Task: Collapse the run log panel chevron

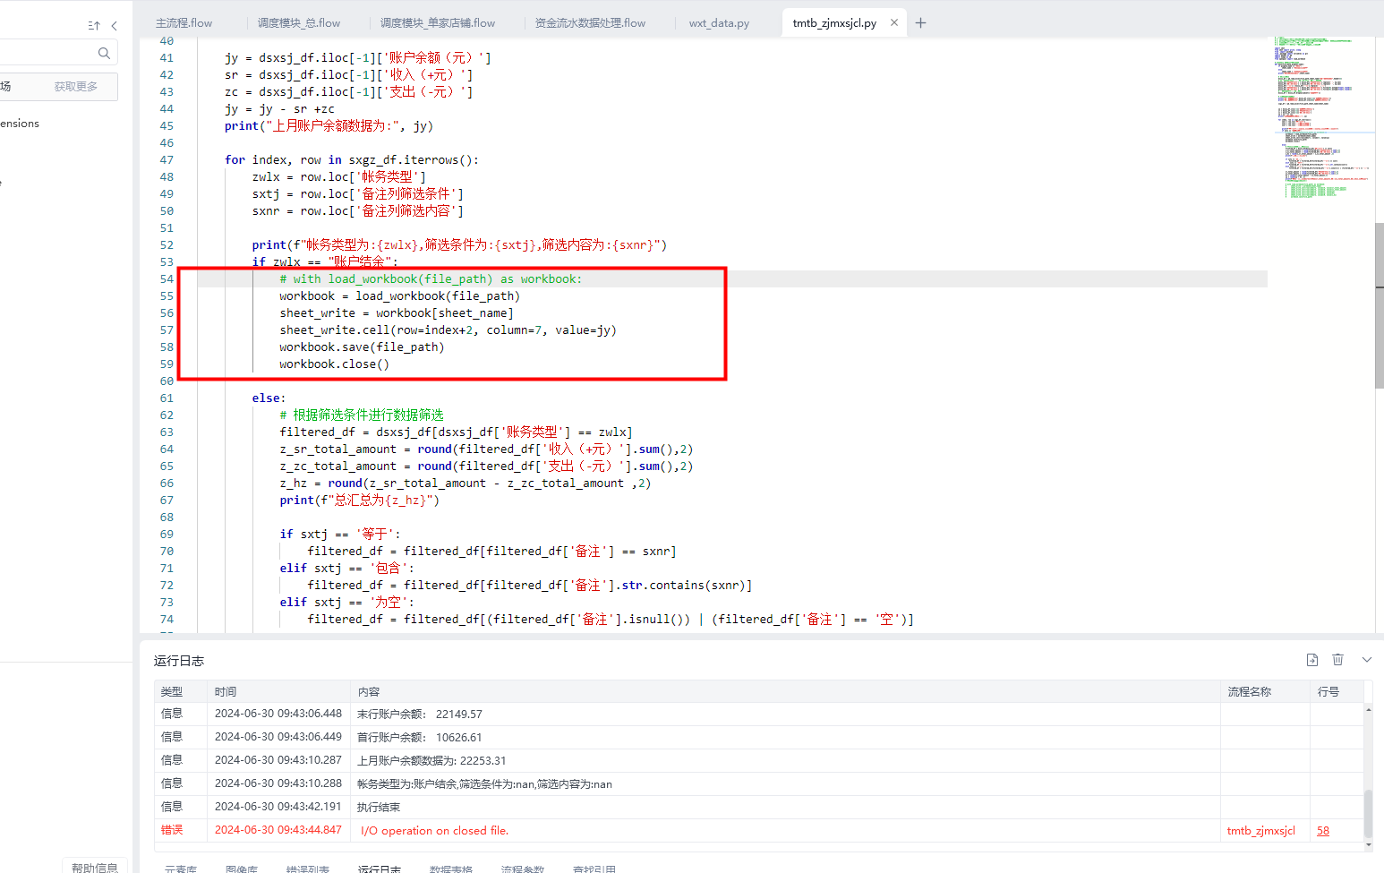Action: [x=1366, y=660]
